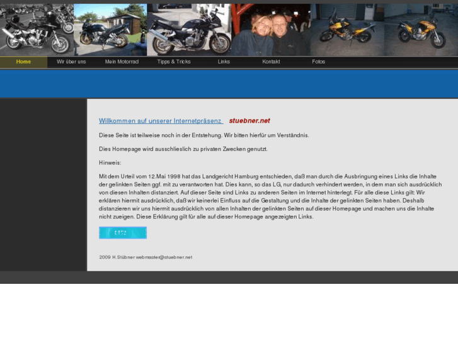Viewport: 458px width, 343px height.
Task: Click the header photo of the couple
Action: coord(271,30)
